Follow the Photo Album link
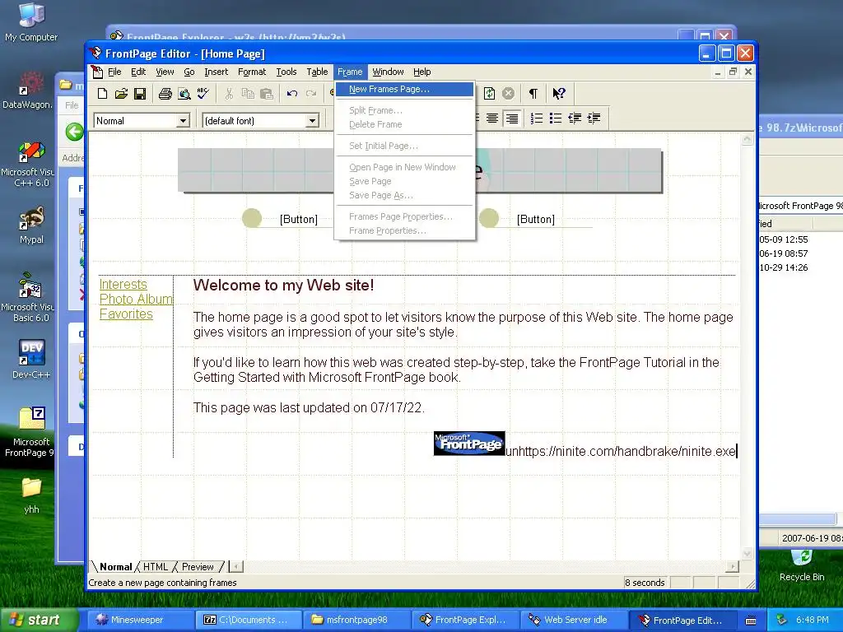This screenshot has width=843, height=632. pyautogui.click(x=136, y=299)
